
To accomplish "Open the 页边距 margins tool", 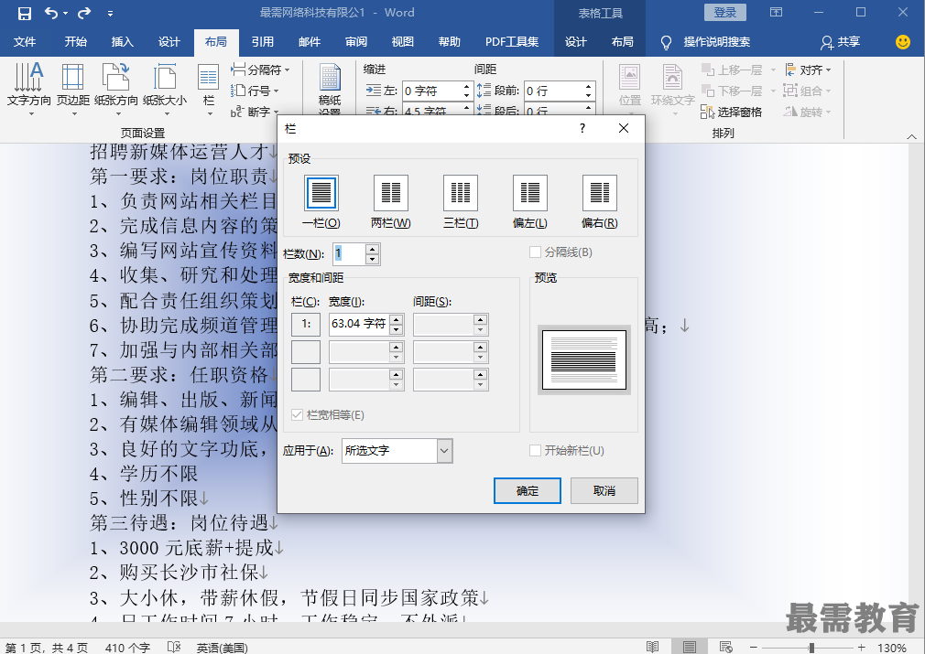I will coord(73,87).
